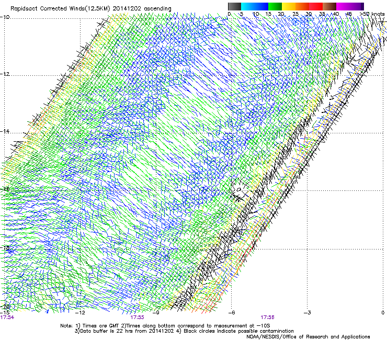Click the -15 longitude label at bottom left

click(x=5, y=313)
